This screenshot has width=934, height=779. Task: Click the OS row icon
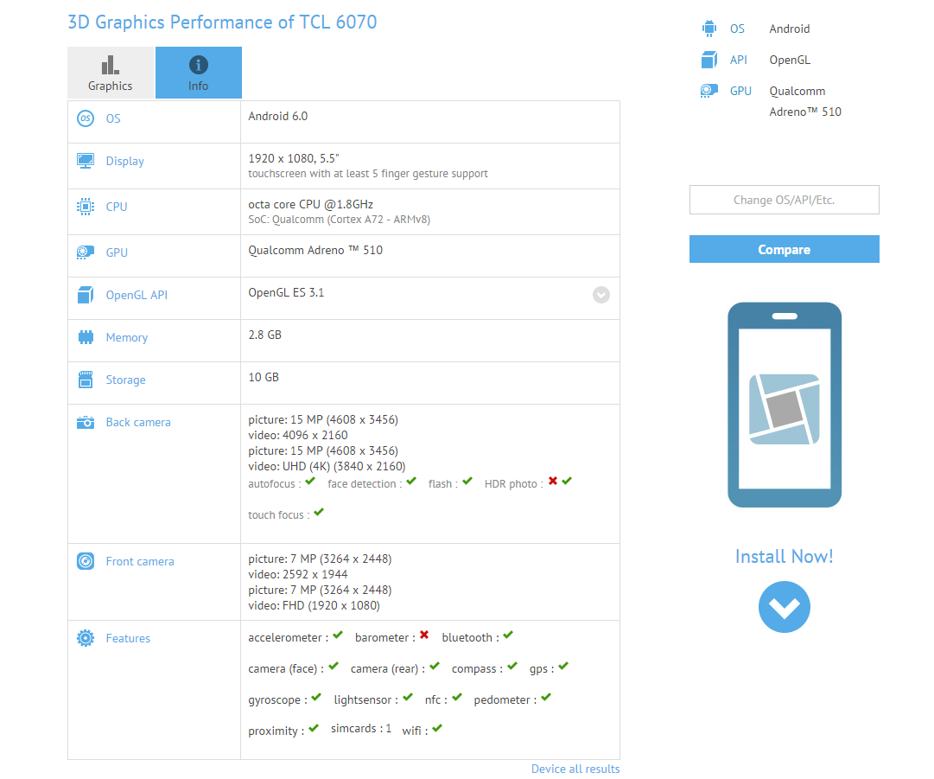86,118
